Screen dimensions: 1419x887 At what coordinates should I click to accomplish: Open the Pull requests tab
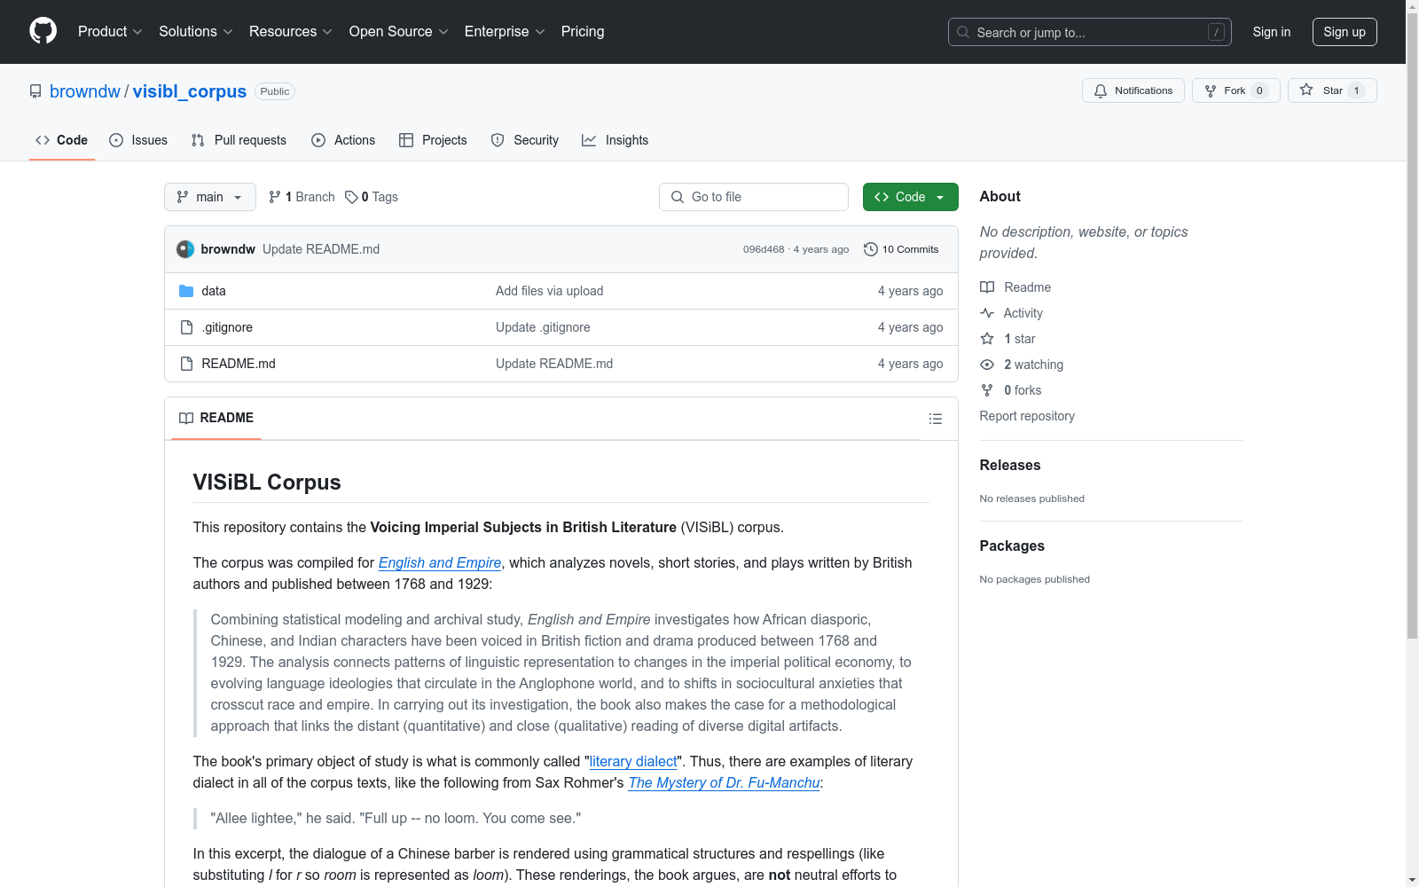click(239, 140)
